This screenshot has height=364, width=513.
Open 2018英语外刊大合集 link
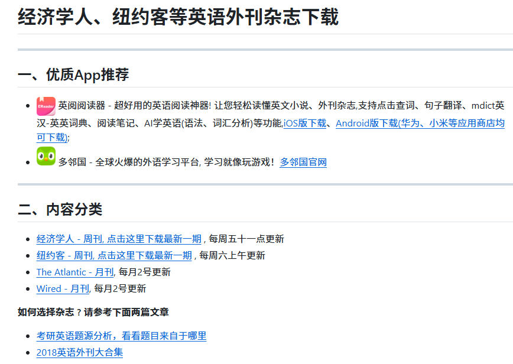[x=80, y=353]
